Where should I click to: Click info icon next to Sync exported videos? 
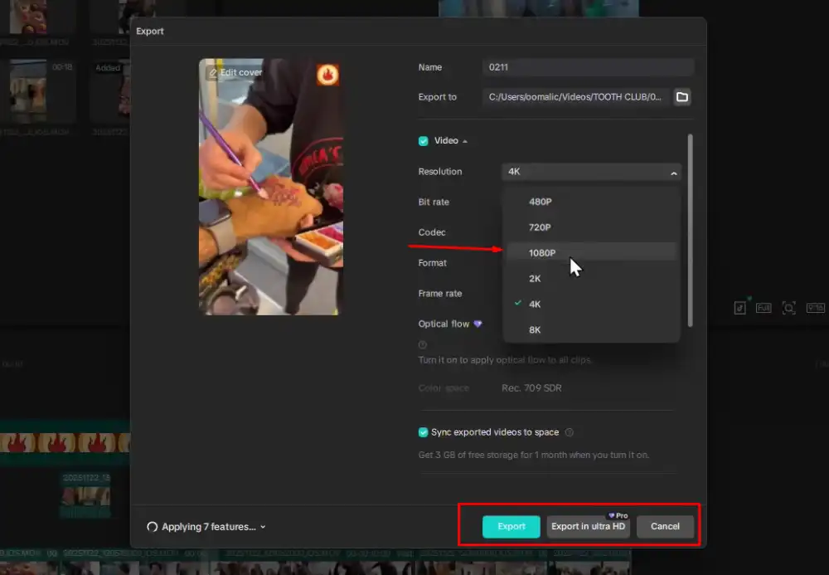(569, 432)
